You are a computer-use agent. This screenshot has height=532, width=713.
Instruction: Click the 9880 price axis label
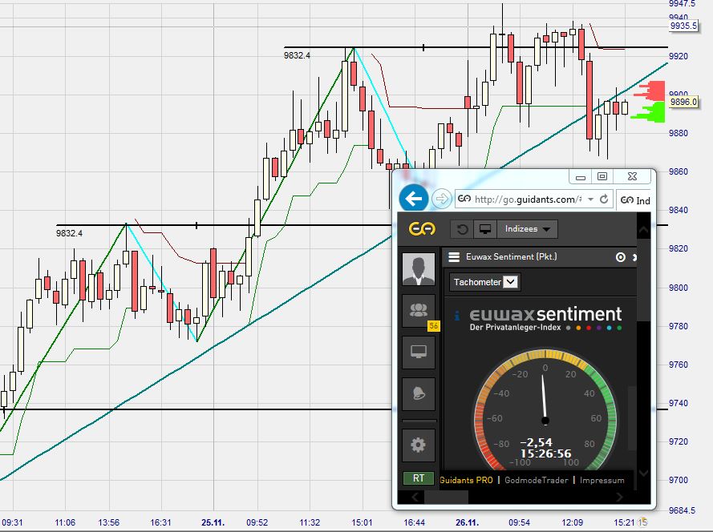pyautogui.click(x=678, y=133)
